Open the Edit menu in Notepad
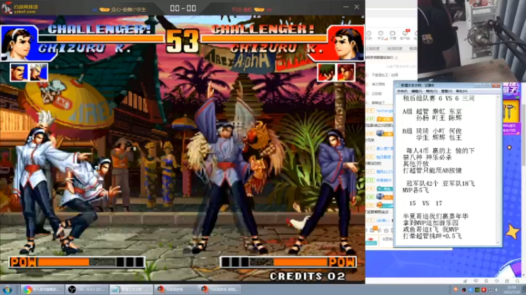The height and width of the screenshot is (295, 526). [x=417, y=91]
